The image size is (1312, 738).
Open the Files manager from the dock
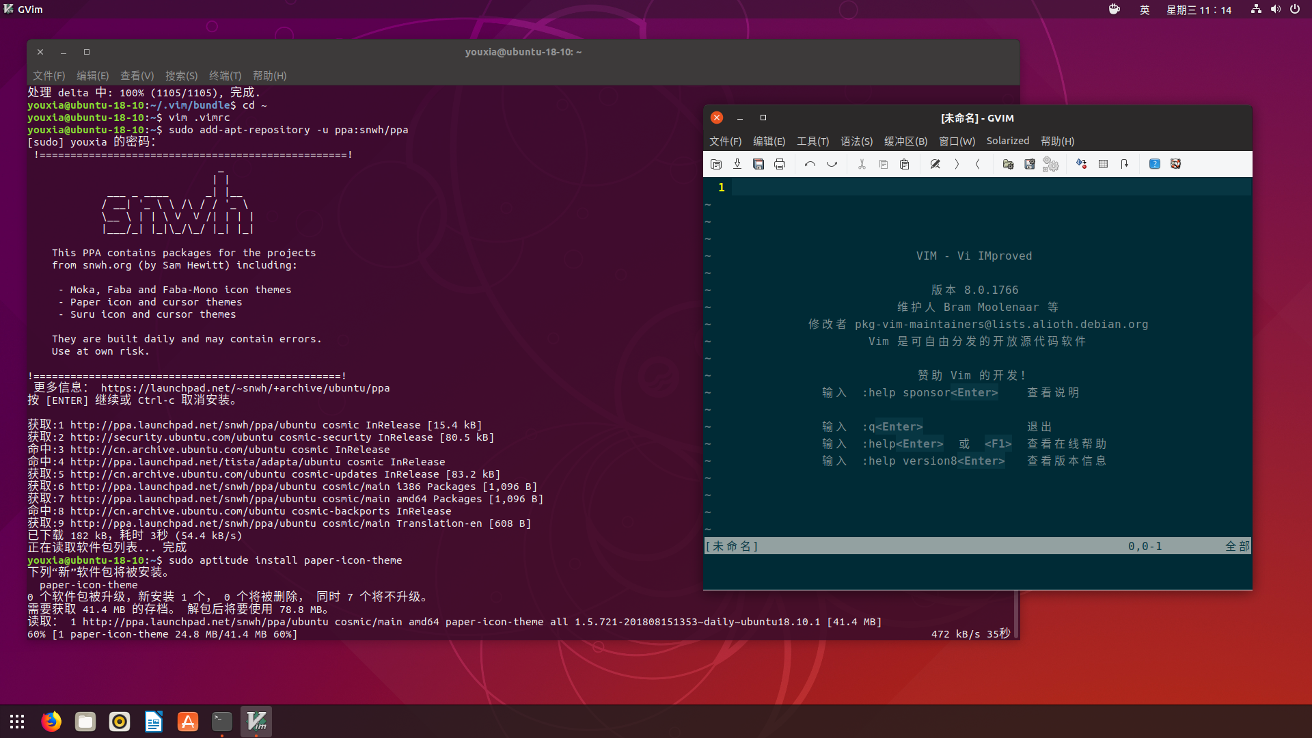tap(85, 722)
